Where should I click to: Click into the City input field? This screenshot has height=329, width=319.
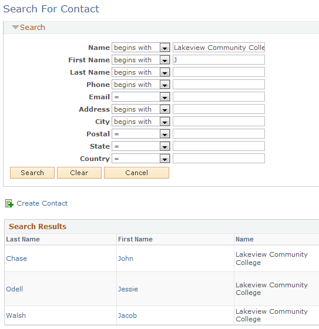pos(219,122)
